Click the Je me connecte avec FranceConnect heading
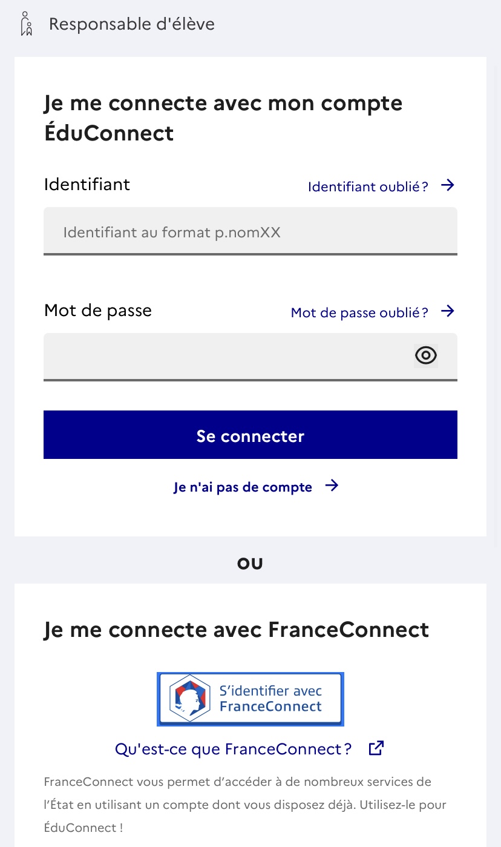The image size is (501, 847). 236,630
